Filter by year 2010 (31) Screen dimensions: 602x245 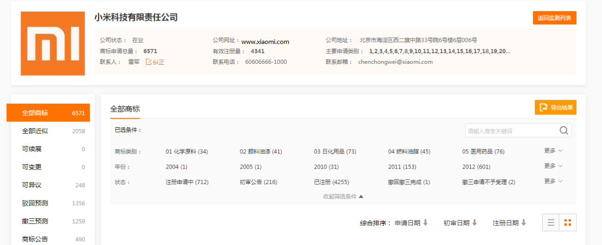pos(326,167)
